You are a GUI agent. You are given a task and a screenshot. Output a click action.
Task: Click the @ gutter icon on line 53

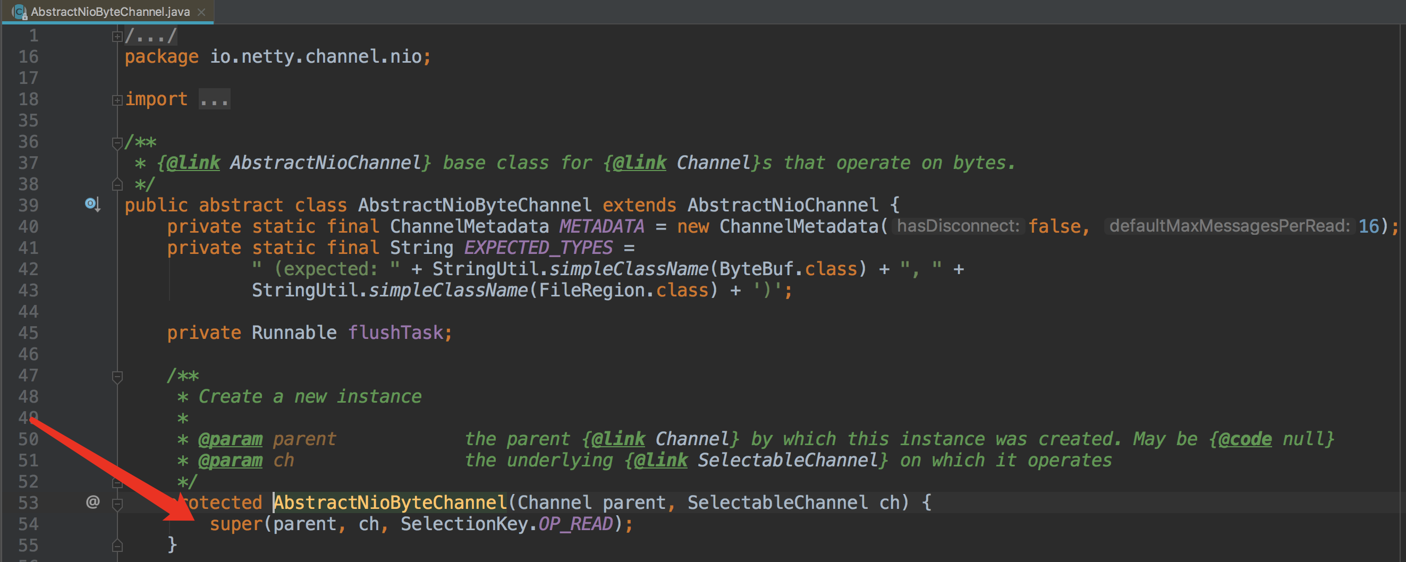[x=93, y=501]
